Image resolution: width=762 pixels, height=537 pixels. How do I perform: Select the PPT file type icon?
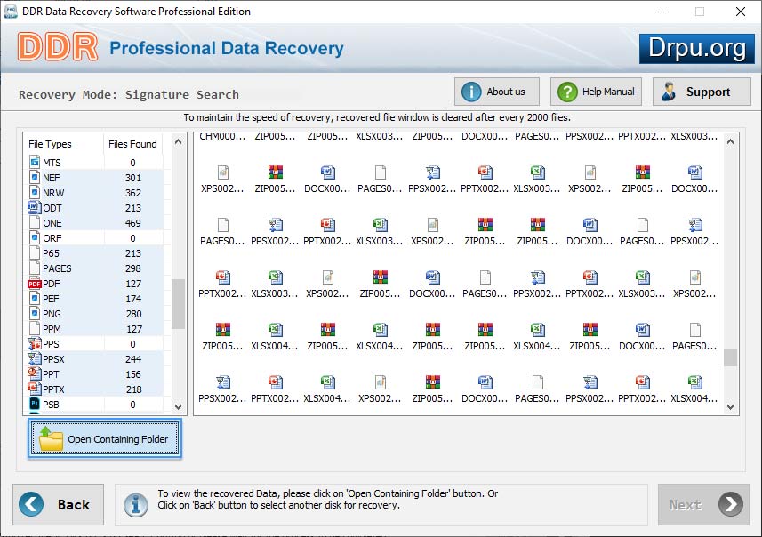(35, 373)
